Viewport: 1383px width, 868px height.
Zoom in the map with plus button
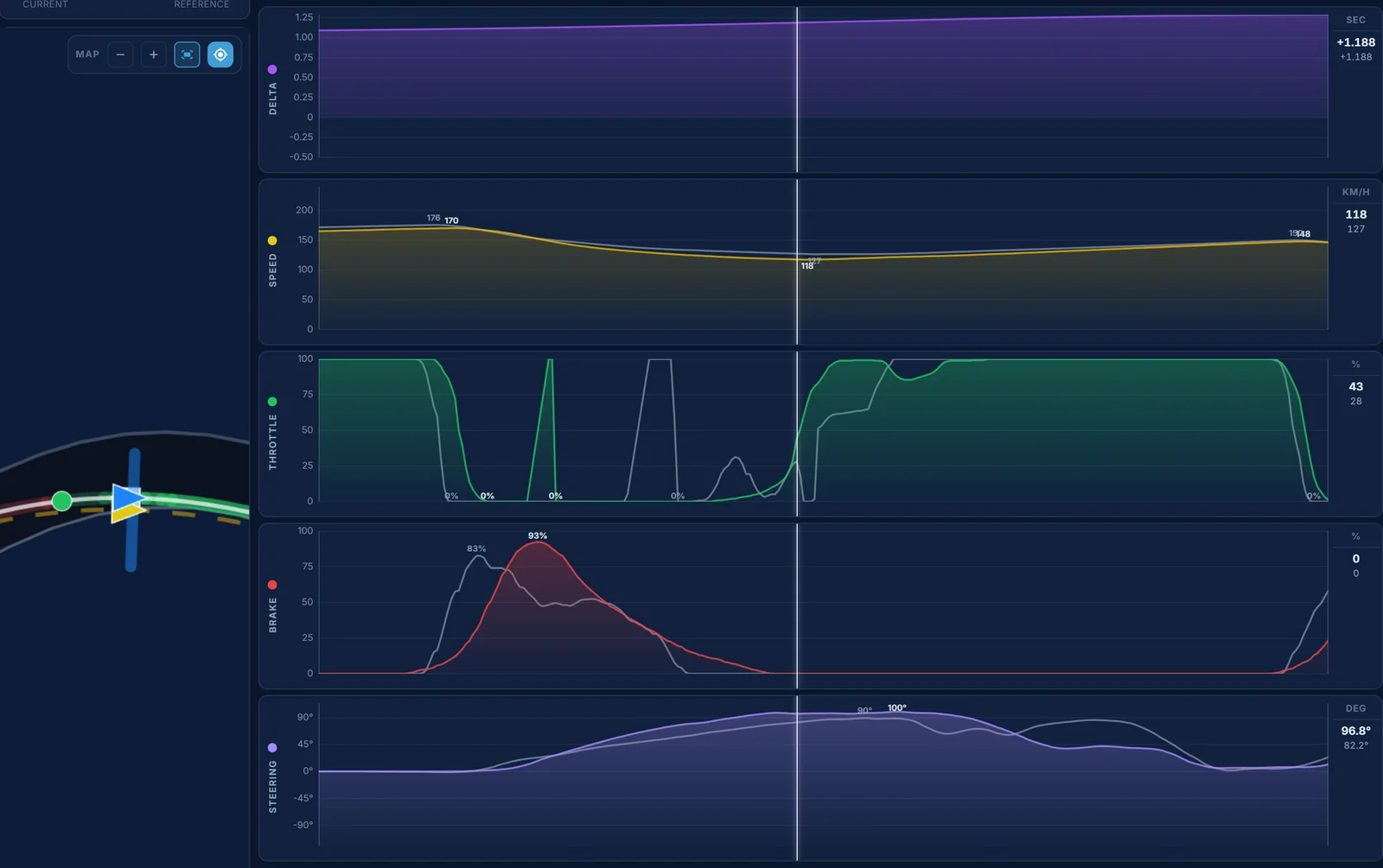point(154,54)
